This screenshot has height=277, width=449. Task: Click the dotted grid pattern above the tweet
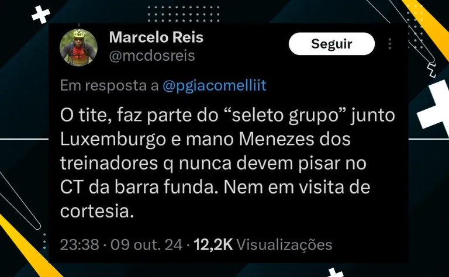tap(184, 14)
